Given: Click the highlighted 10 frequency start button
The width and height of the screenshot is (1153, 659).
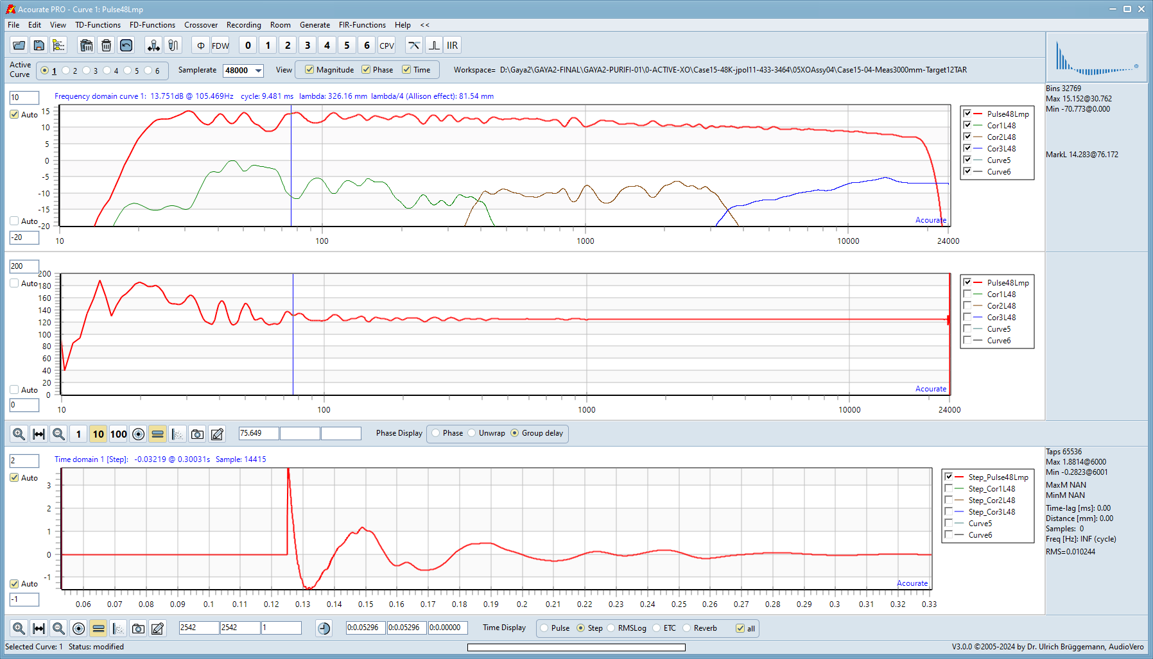Looking at the screenshot, I should [x=98, y=434].
